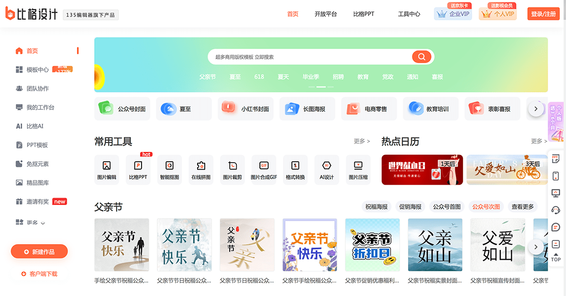Click the 新建作品 create button
Viewport: 566px width, 296px height.
(39, 251)
